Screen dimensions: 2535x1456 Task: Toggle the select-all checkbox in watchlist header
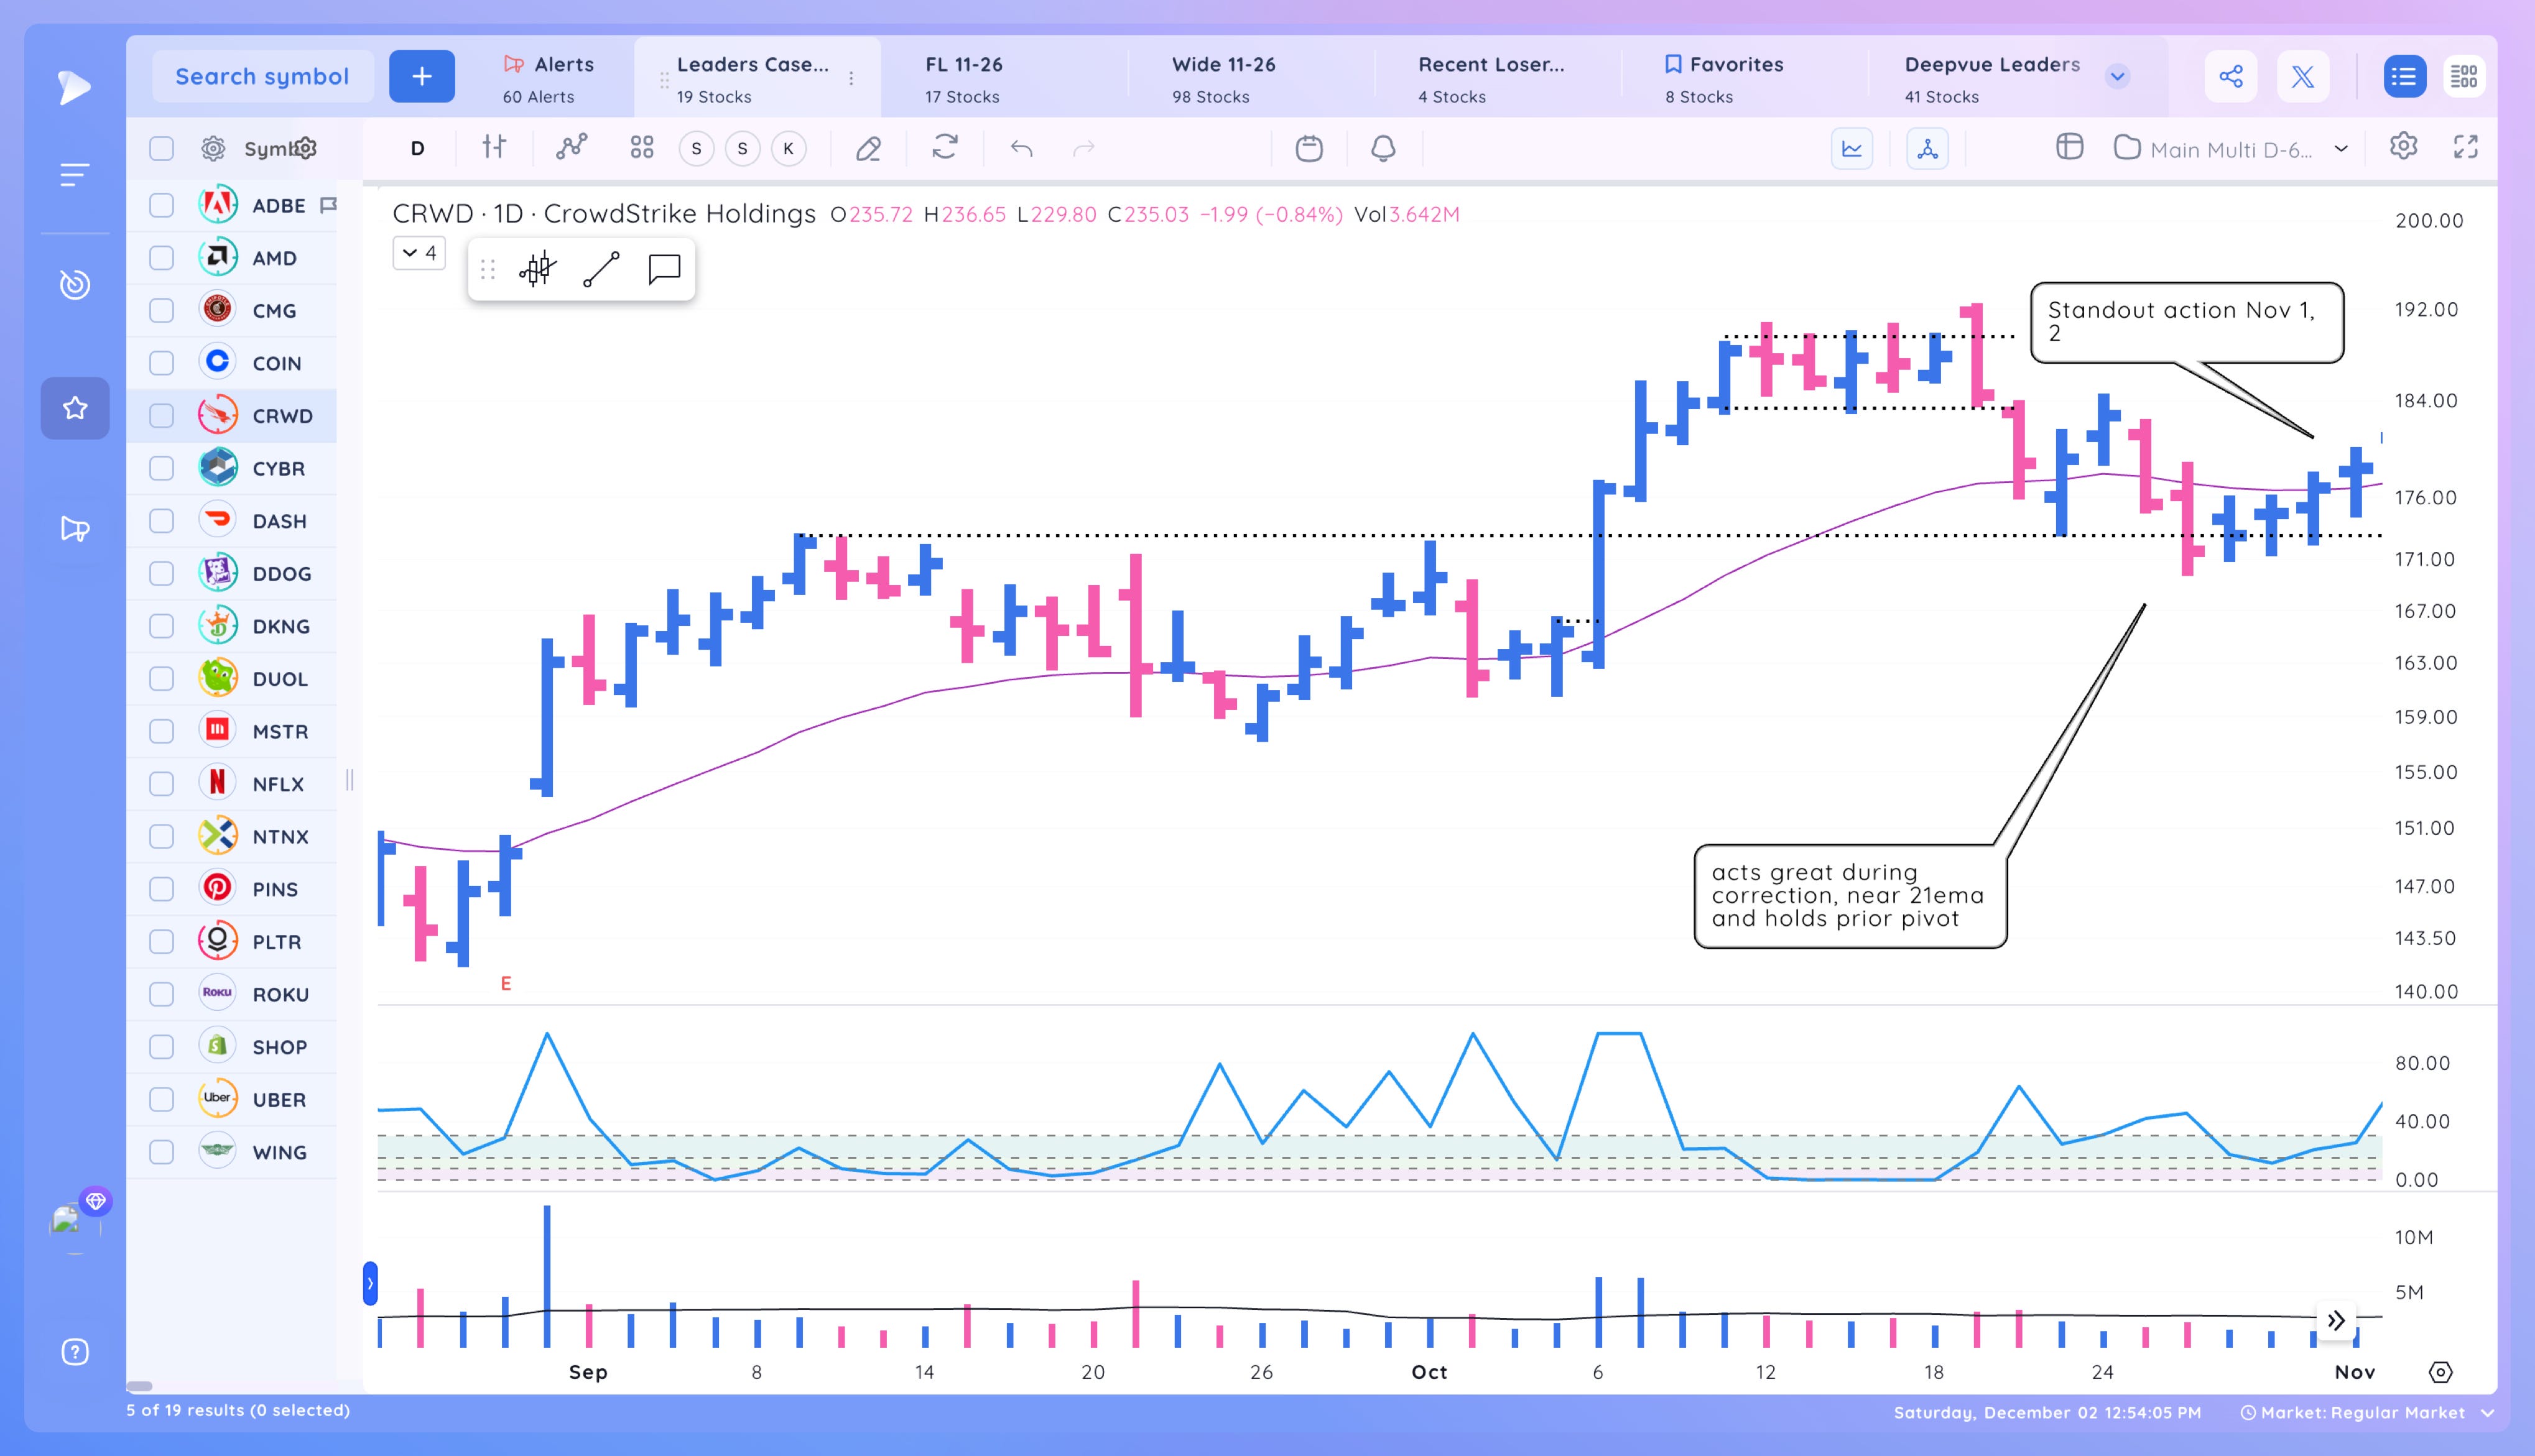click(161, 149)
